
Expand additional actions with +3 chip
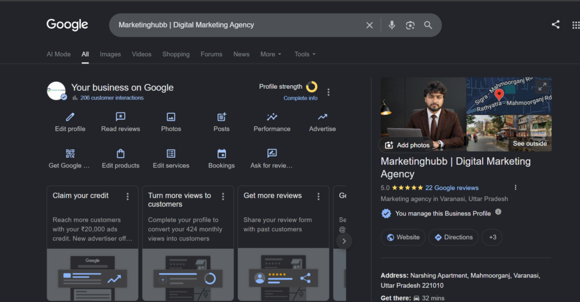[x=492, y=238]
